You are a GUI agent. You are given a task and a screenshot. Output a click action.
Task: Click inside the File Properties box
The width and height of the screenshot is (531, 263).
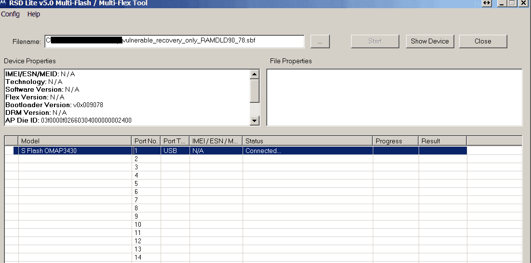[395, 97]
